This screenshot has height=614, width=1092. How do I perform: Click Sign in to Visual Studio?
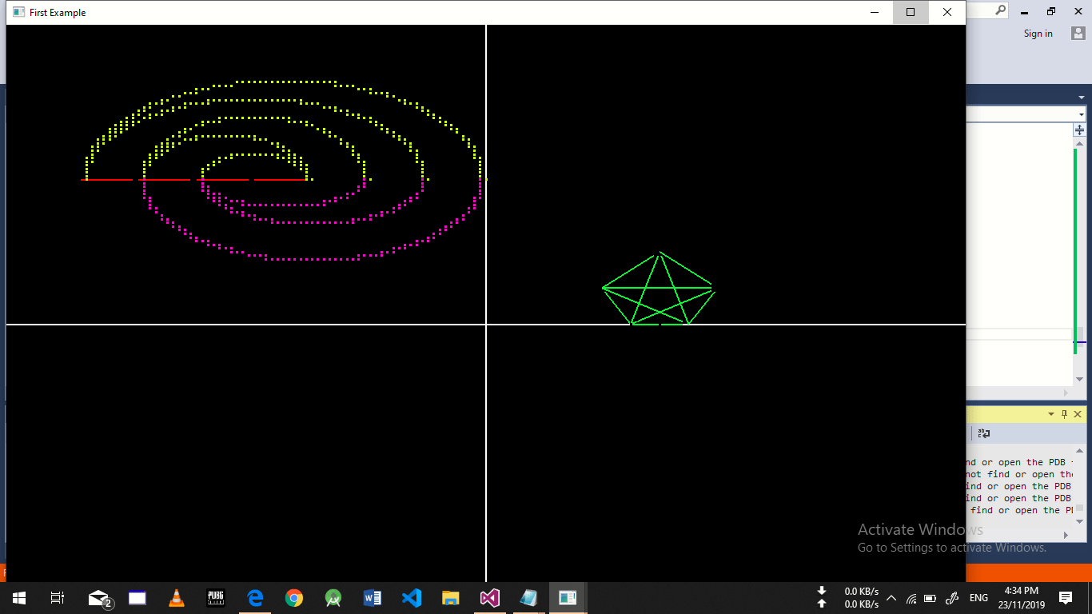(1038, 34)
